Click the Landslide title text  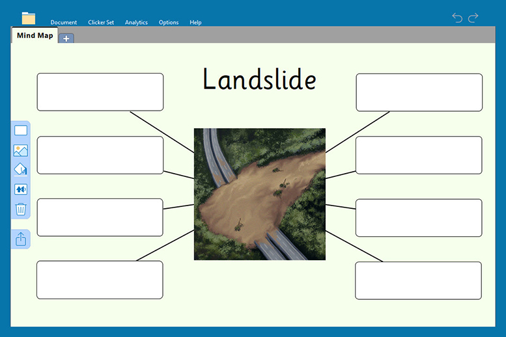click(x=259, y=79)
